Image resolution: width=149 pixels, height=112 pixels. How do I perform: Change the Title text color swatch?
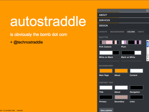106,88
